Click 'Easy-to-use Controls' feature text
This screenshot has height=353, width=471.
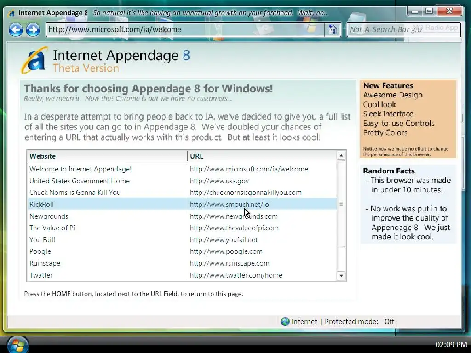[399, 123]
